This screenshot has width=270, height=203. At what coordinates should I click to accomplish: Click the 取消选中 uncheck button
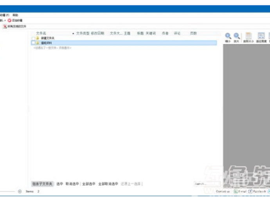pyautogui.click(x=72, y=184)
